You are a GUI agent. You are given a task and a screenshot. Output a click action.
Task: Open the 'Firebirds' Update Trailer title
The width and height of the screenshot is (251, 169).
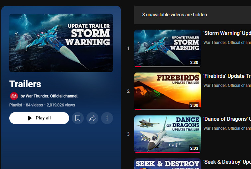click(x=227, y=76)
